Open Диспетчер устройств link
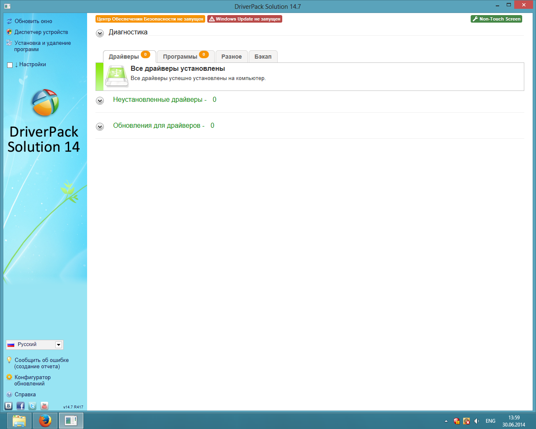 click(41, 32)
